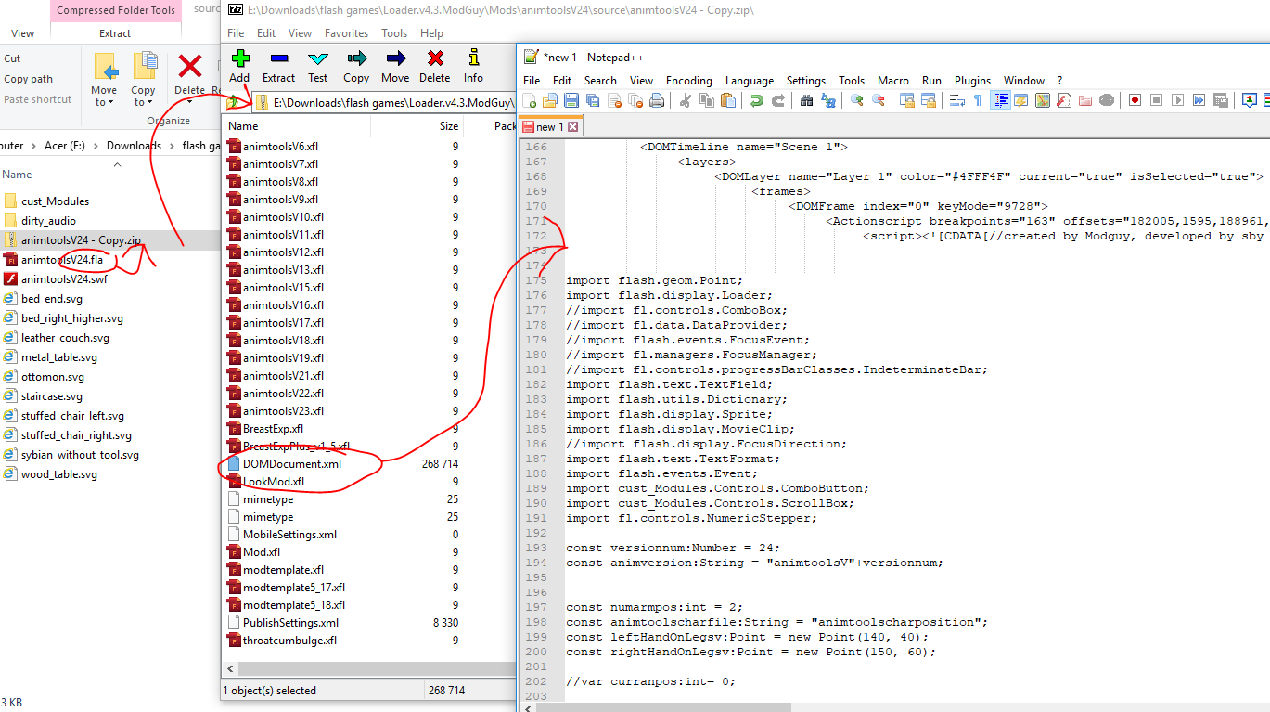Click the 7-Zip Test icon
The image size is (1270, 712).
317,65
